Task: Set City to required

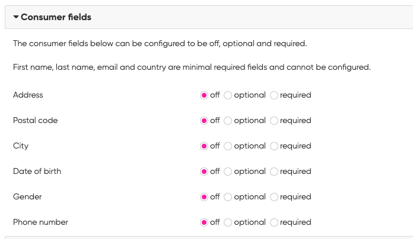Action: [274, 146]
